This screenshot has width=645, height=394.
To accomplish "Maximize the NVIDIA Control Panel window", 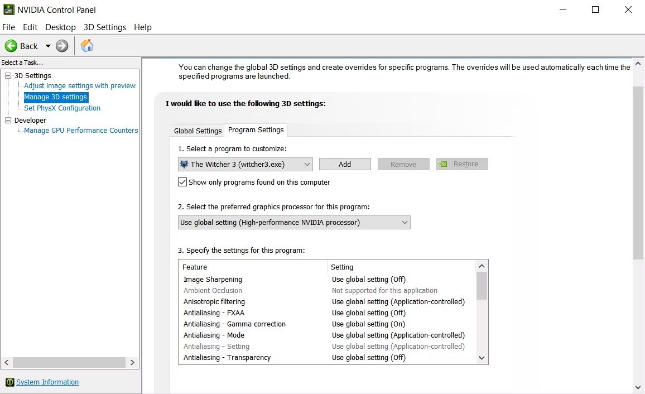I will pyautogui.click(x=595, y=9).
